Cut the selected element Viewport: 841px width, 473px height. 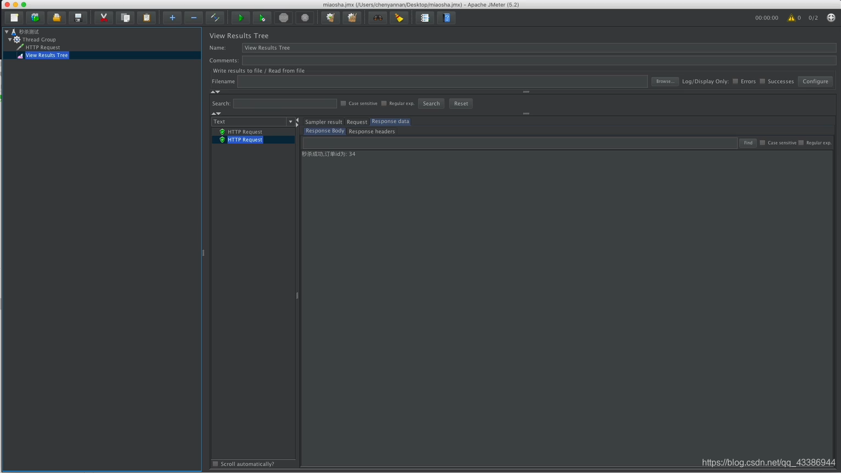click(103, 17)
